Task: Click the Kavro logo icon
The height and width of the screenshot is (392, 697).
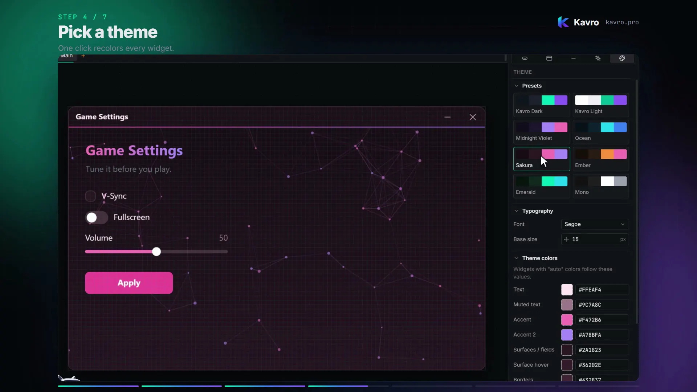Action: tap(563, 22)
